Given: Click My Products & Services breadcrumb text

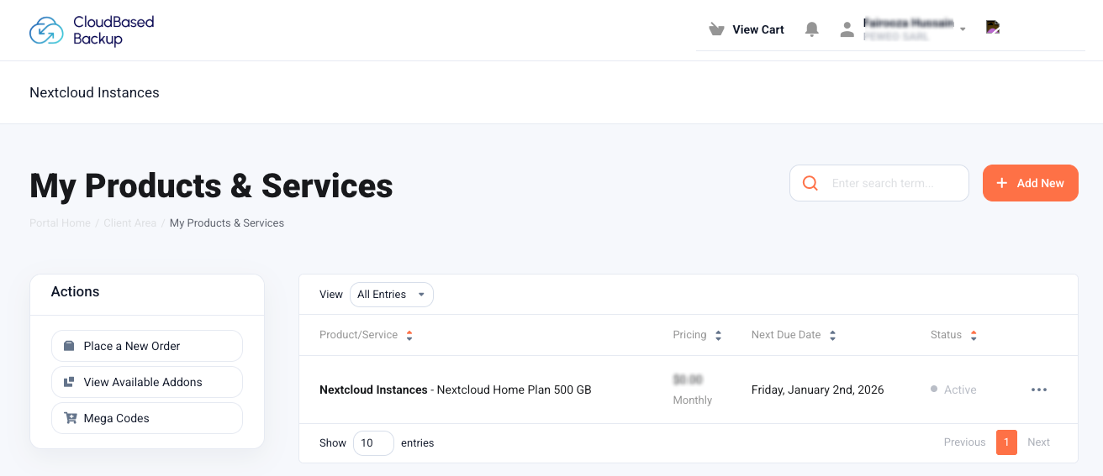Looking at the screenshot, I should coord(227,223).
